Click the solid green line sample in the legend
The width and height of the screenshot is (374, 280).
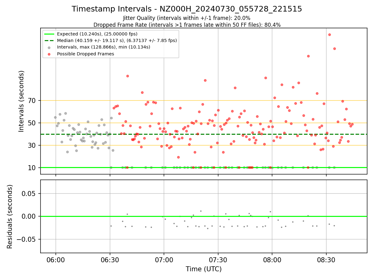[x=49, y=34]
